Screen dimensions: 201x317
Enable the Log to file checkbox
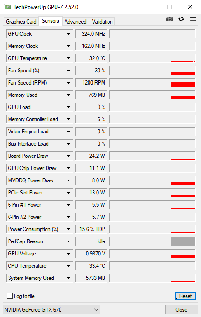coord(9,296)
